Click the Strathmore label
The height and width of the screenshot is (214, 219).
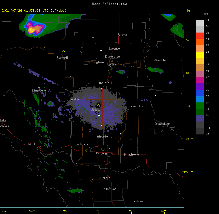click(131, 155)
